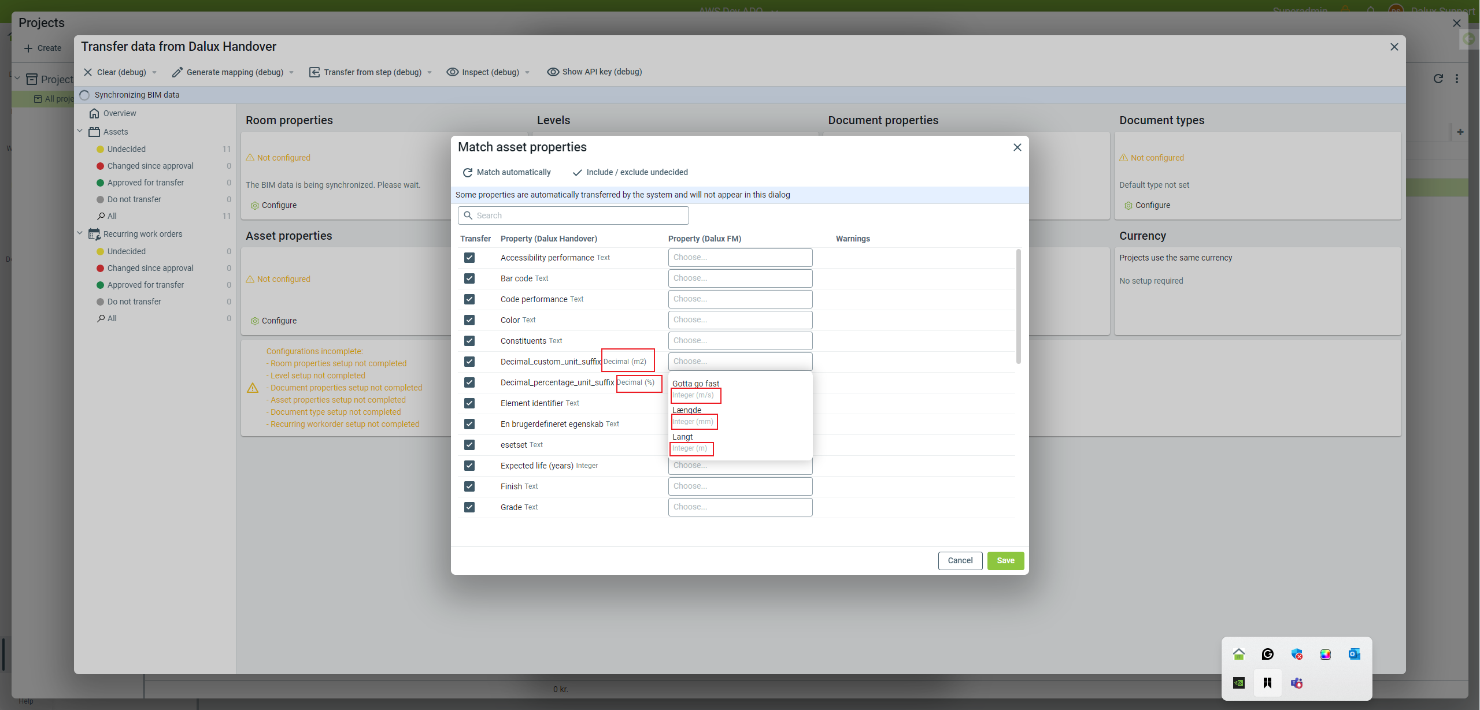1480x710 pixels.
Task: Open Clear (debug) dropdown arrow
Action: click(154, 73)
